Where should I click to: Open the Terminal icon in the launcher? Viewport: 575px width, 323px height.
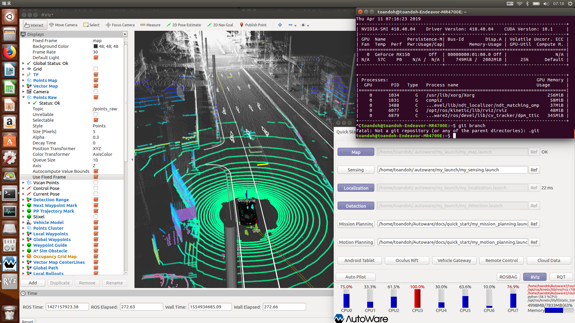click(x=10, y=194)
